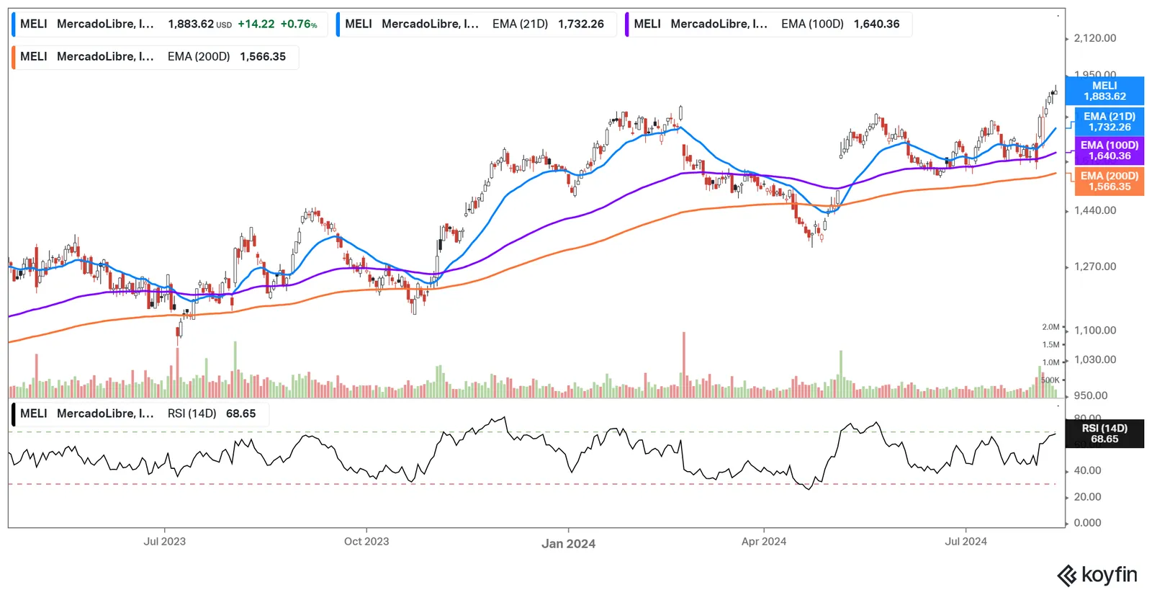Click the 1.0M volume axis label
Screen dimensions: 1152x595
[1050, 363]
